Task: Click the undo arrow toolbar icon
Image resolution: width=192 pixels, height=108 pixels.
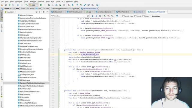Action: click(x=92, y=5)
